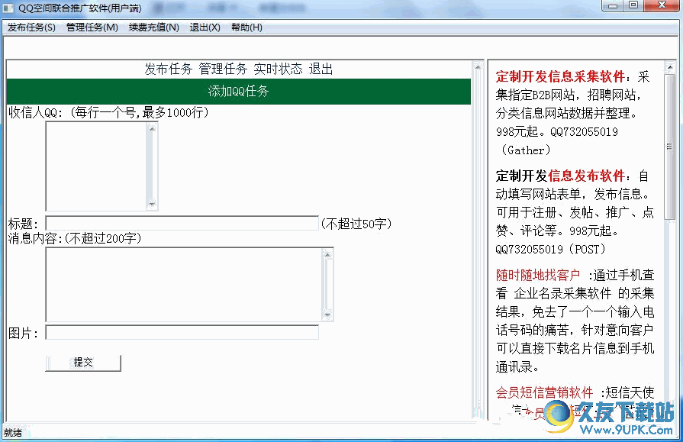Go to the 发布任务 page link
Screen dimensions: 683x442
tap(168, 69)
